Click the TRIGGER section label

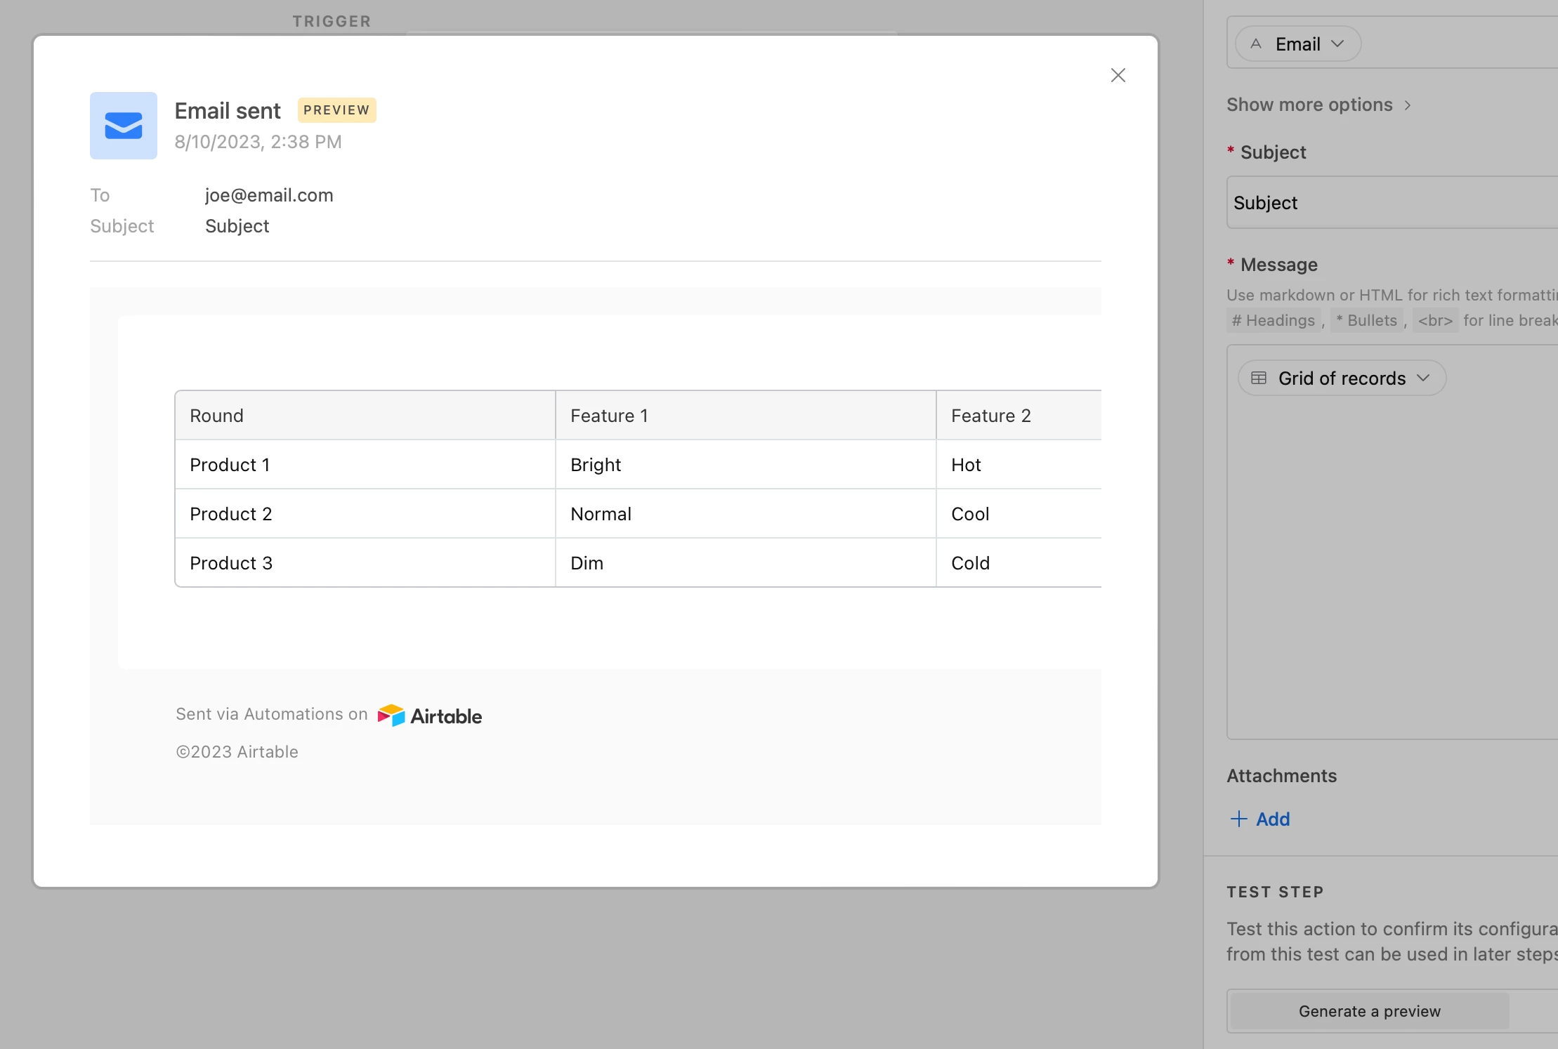(x=332, y=21)
